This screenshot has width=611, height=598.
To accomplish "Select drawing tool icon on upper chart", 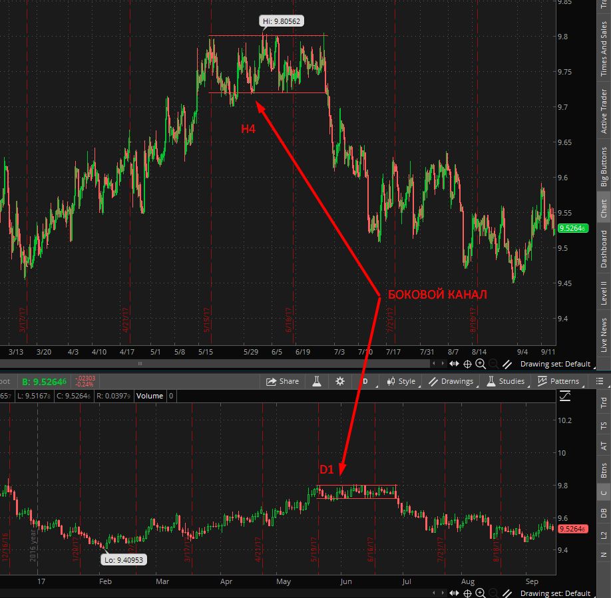I will click(x=507, y=364).
